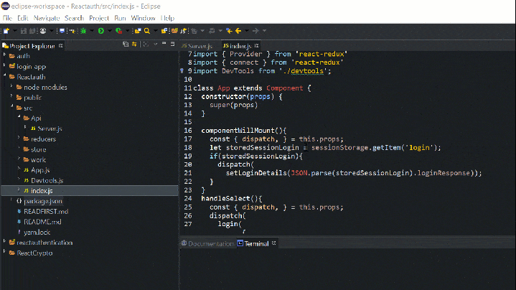Select the ReactCrypto project
This screenshot has width=516, height=290.
tap(34, 253)
